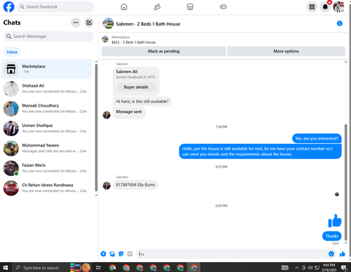
Task: Open the Gaming icon in top navigation
Action: coord(223,7)
